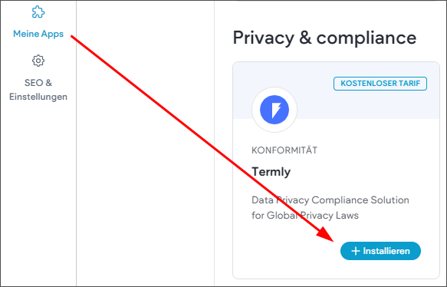The image size is (447, 287).
Task: Click the for Global Privacy Laws line
Action: pyautogui.click(x=305, y=215)
